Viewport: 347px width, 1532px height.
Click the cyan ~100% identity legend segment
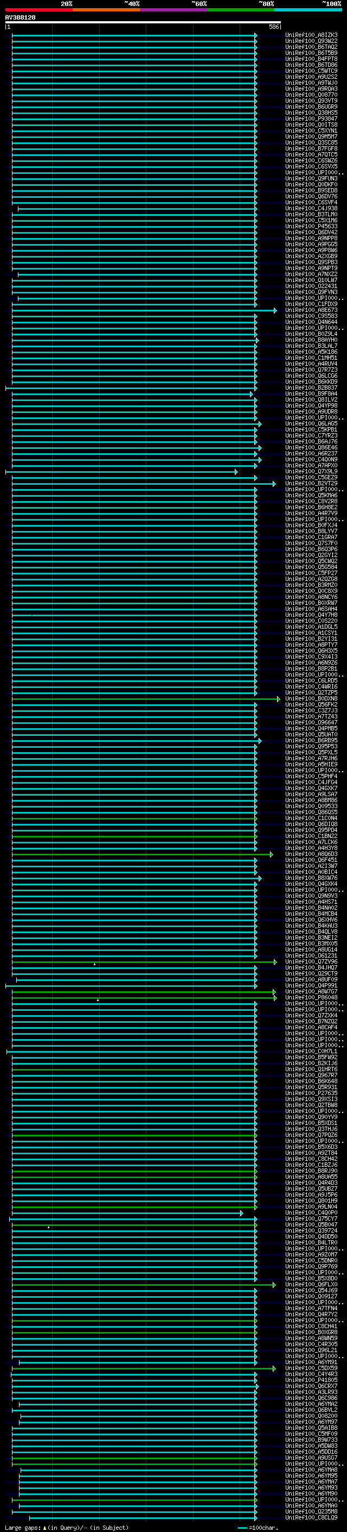pos(308,10)
